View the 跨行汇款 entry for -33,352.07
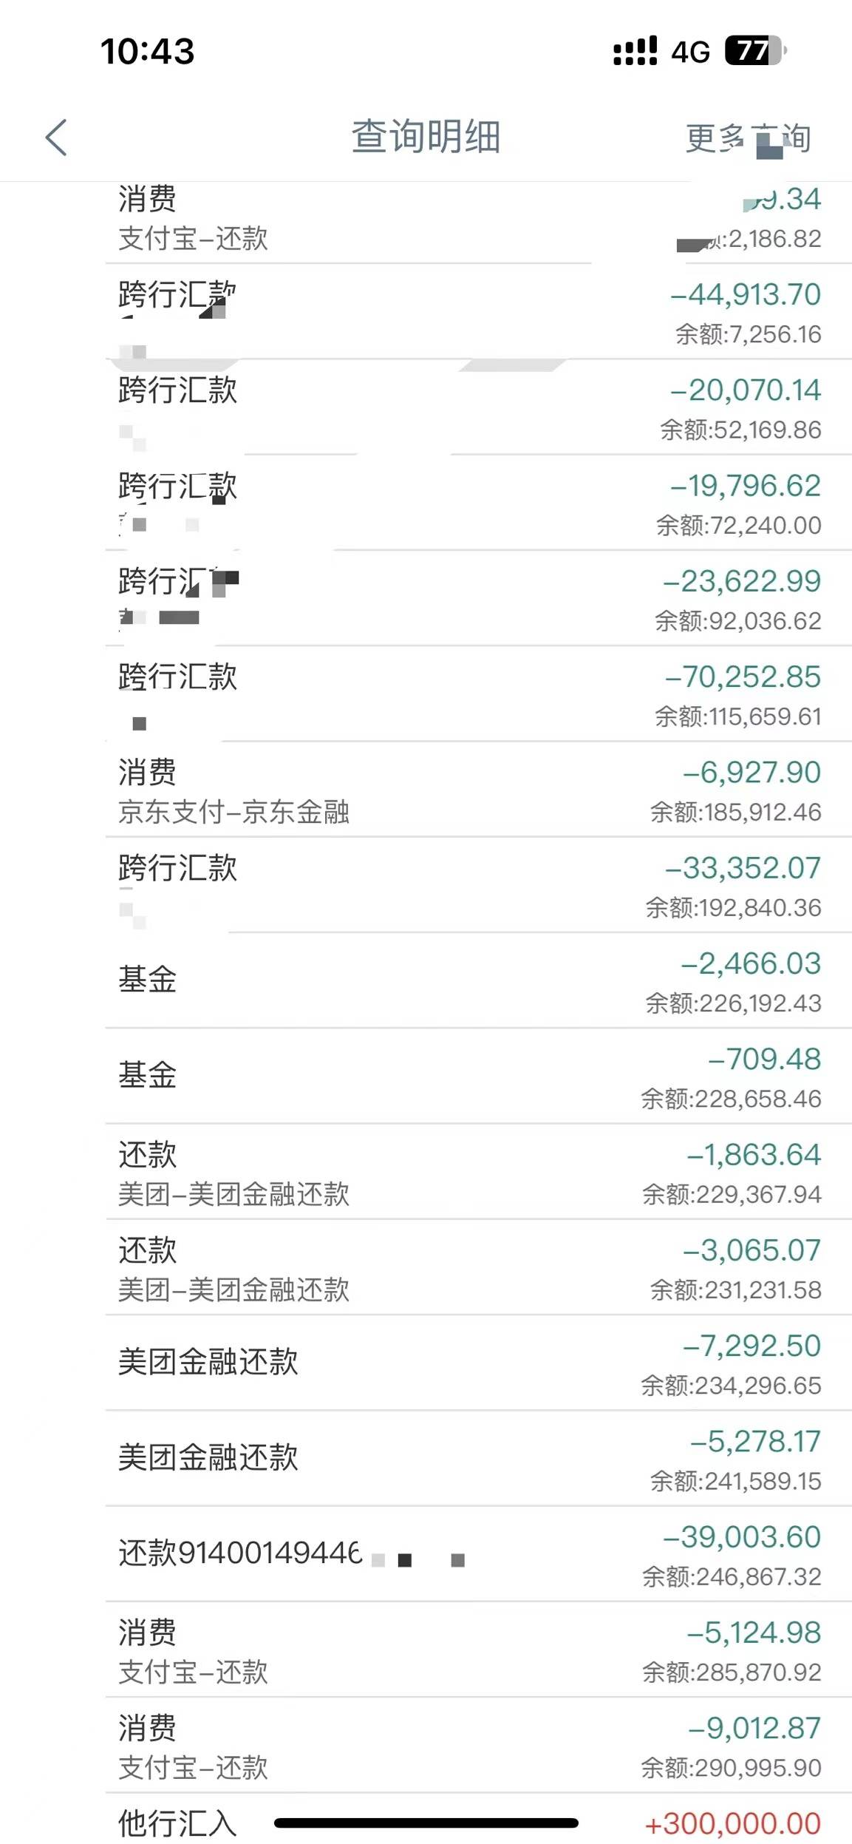852x1844 pixels. pos(478,886)
